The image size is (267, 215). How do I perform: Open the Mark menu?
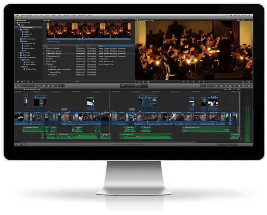tap(53, 15)
